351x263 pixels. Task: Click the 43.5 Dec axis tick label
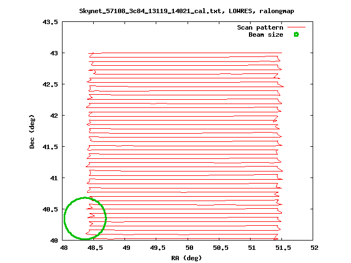50,22
